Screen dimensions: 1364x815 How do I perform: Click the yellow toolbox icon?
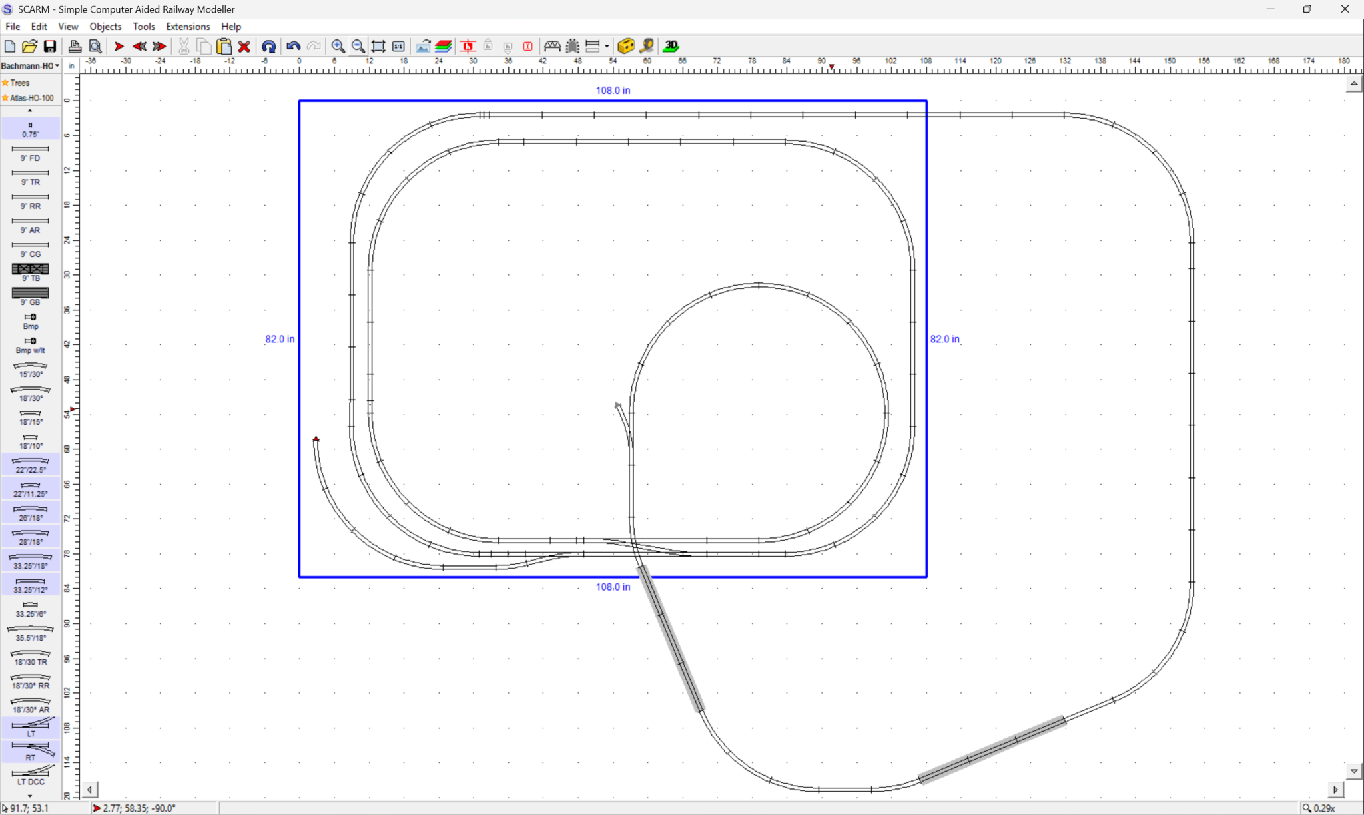tap(626, 46)
